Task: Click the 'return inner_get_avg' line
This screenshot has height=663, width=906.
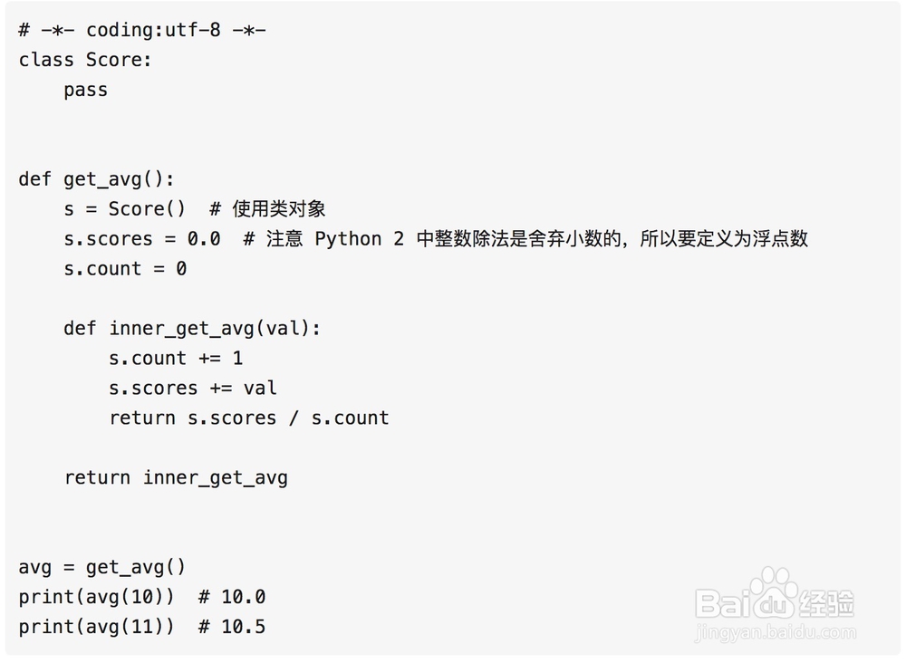Action: (176, 477)
